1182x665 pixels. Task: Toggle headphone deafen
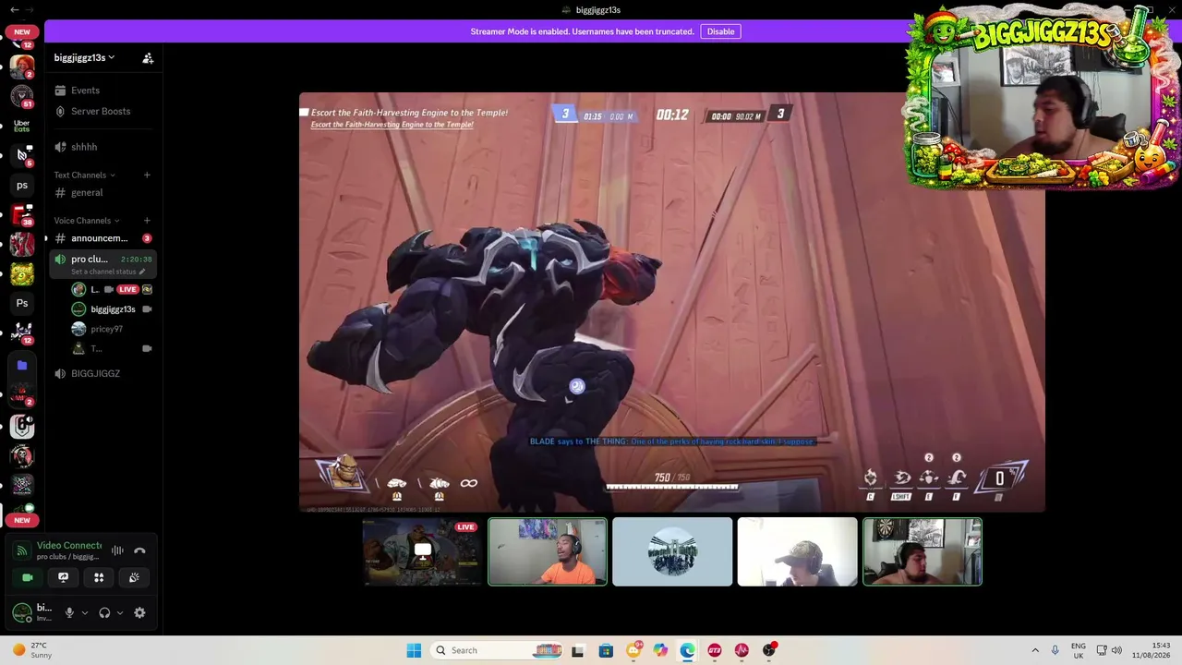(x=104, y=612)
